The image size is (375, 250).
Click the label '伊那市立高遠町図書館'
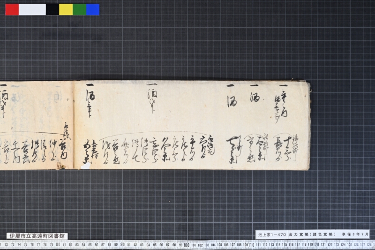tap(37, 236)
